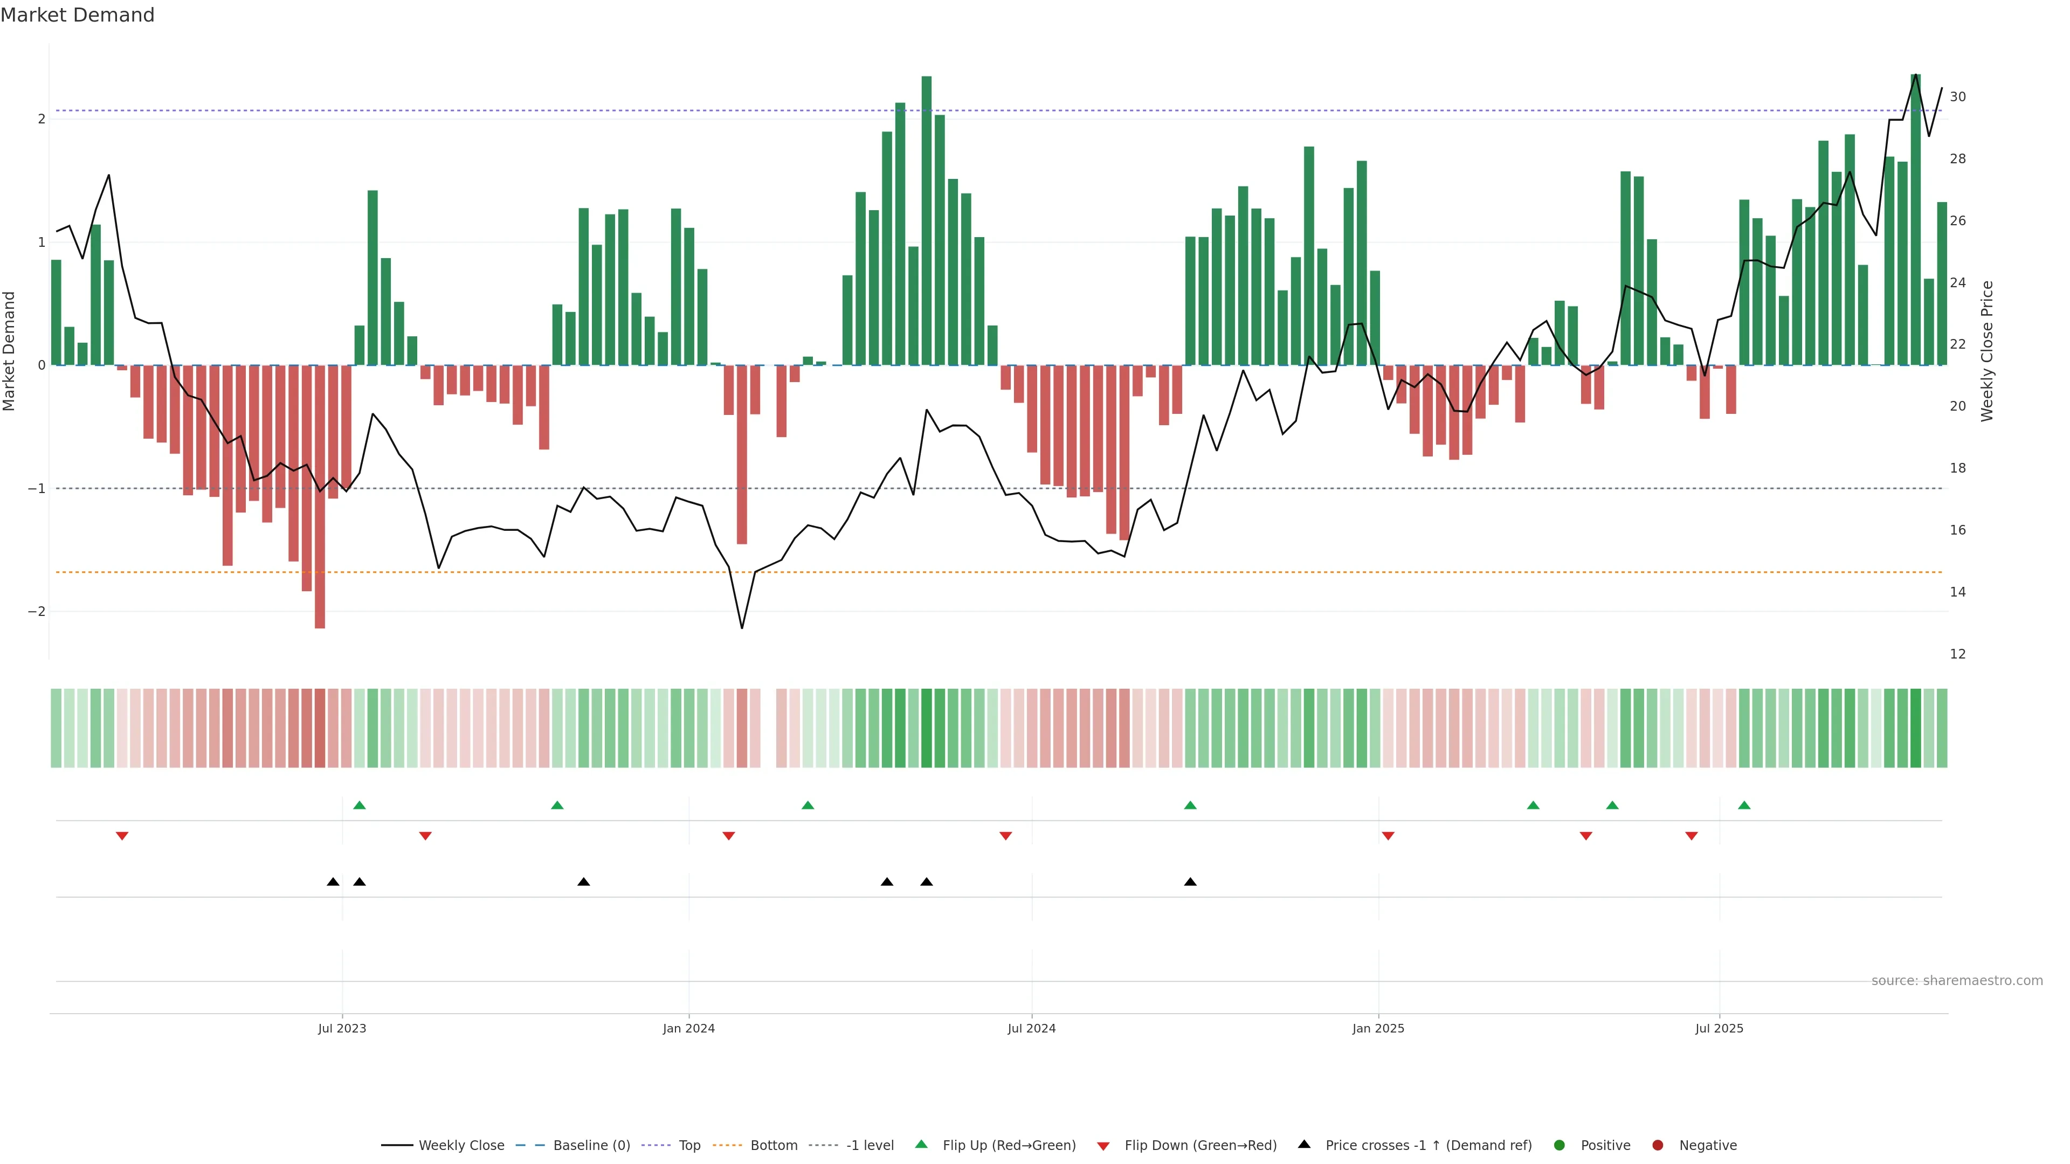
Task: Click the tallest red bar near Jan 2024
Action: (742, 455)
